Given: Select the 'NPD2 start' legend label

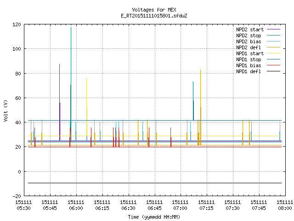Looking at the screenshot, I should point(250,29).
